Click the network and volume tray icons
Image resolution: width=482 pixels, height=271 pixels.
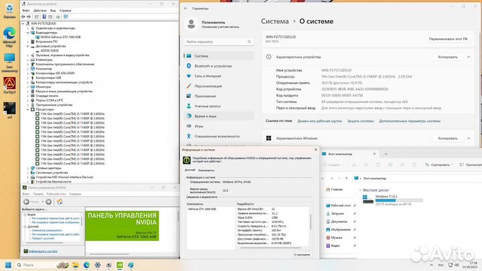(x=454, y=265)
